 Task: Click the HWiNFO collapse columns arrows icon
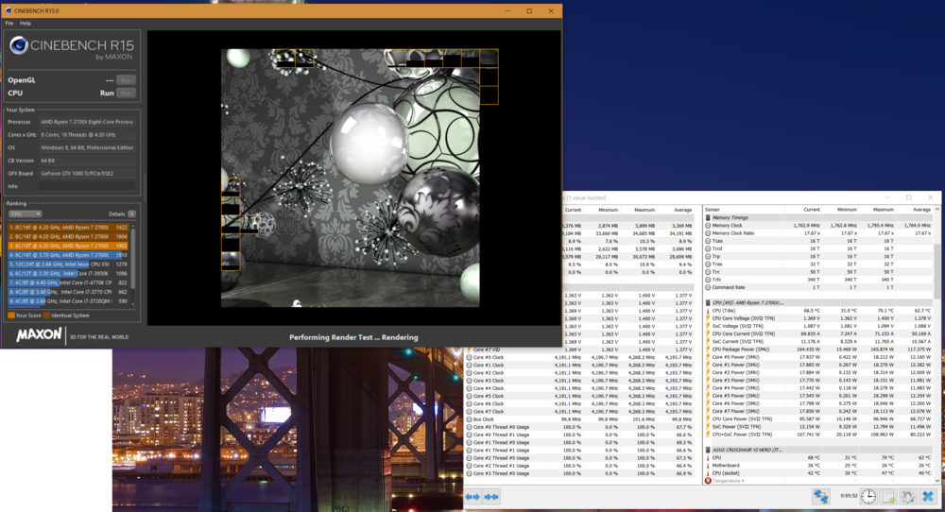click(490, 497)
